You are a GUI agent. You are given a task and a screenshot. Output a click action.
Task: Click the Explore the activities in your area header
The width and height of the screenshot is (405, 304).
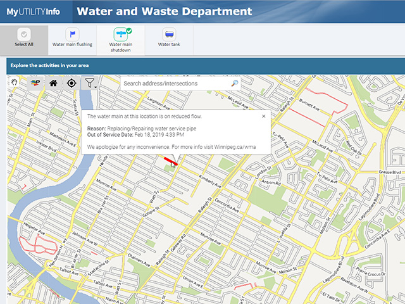pyautogui.click(x=49, y=65)
